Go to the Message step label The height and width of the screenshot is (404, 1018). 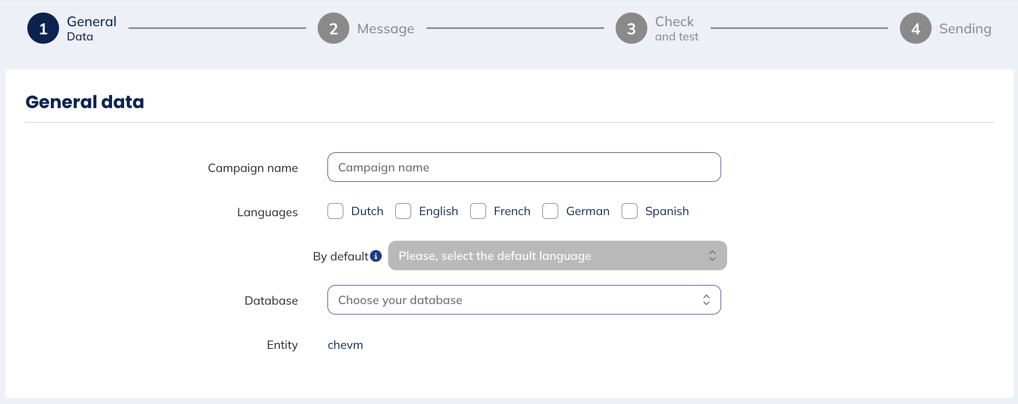(385, 28)
